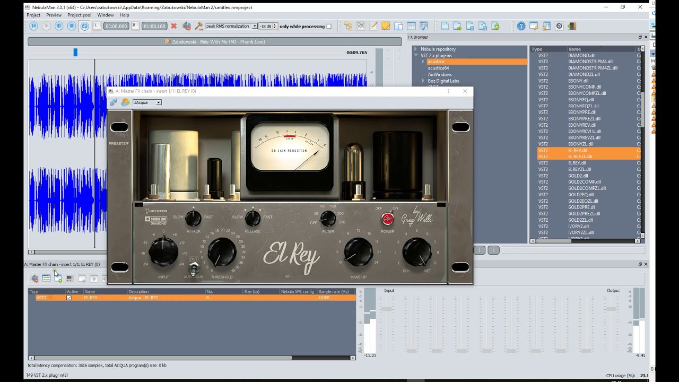Open the peak RMS normalization dropdown
This screenshot has width=679, height=382.
coord(231,26)
